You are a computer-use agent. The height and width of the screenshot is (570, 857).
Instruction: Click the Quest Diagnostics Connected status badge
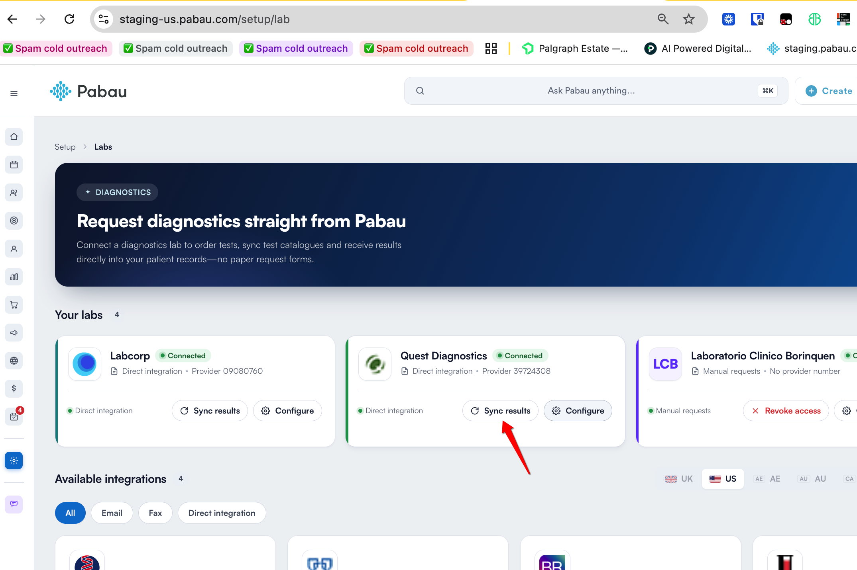click(520, 355)
